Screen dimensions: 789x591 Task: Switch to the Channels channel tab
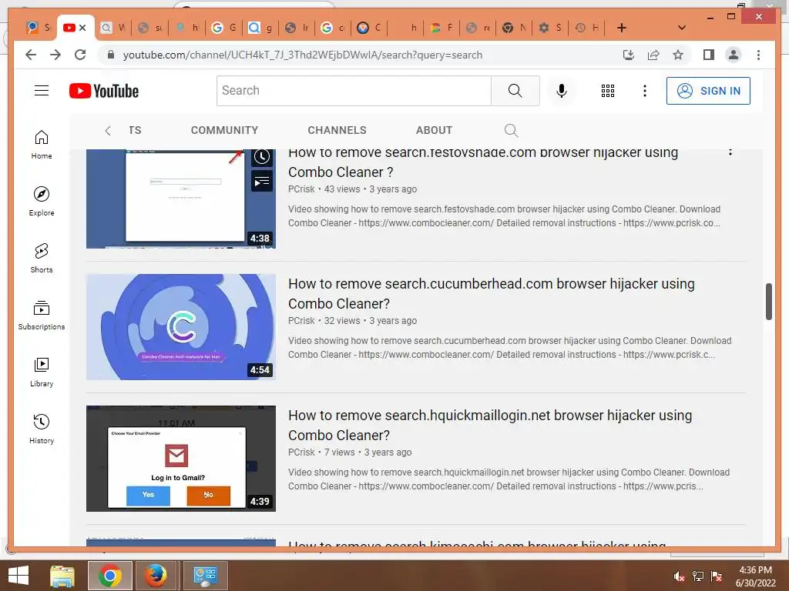[337, 130]
